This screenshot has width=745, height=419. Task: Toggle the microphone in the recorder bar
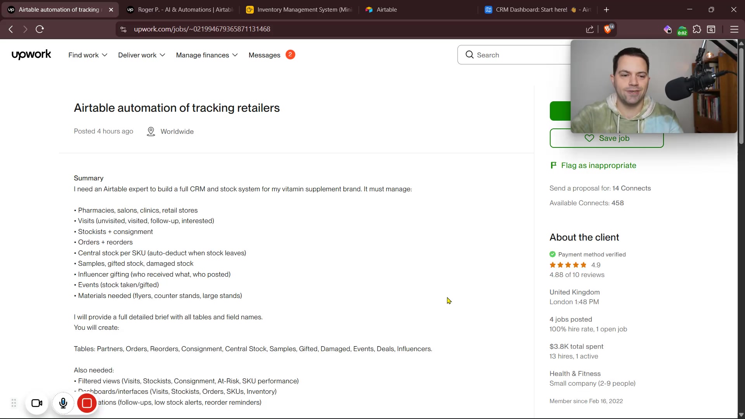(x=63, y=403)
